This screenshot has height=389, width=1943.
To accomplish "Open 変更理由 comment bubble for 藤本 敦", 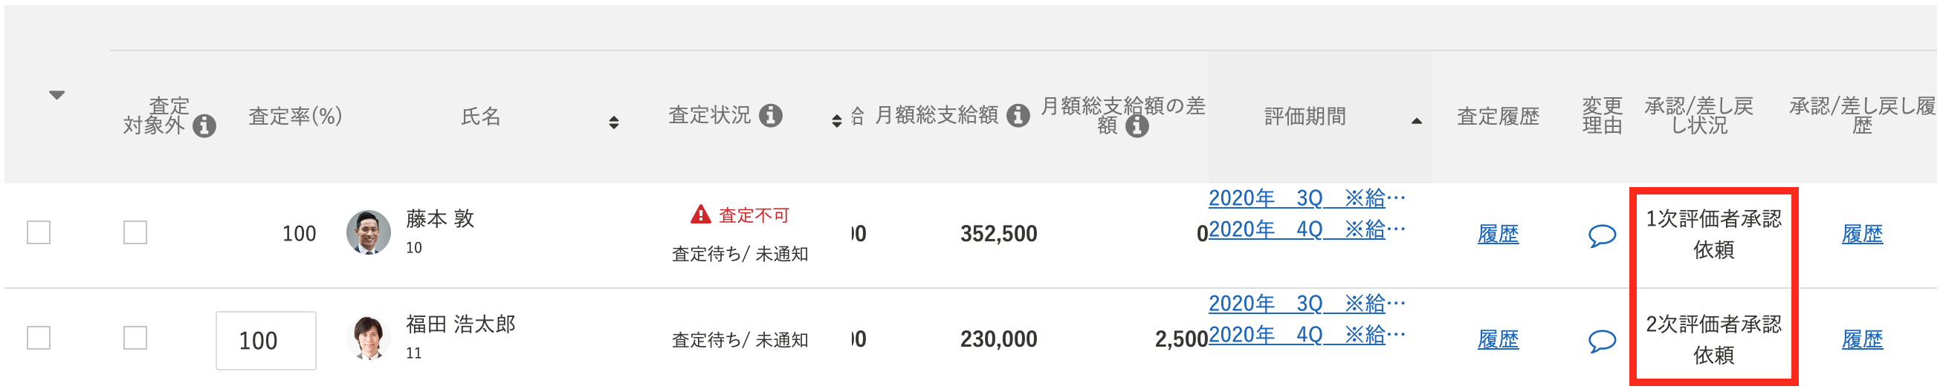I will 1601,235.
